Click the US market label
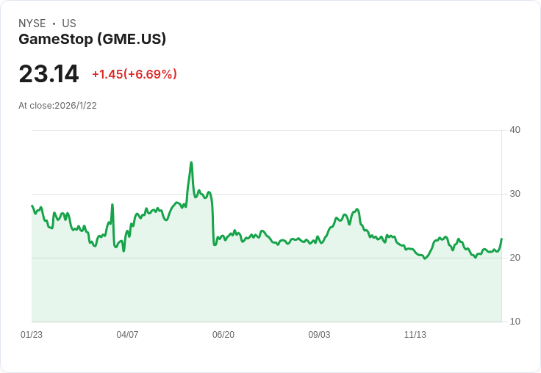Image resolution: width=541 pixels, height=373 pixels. pyautogui.click(x=69, y=23)
